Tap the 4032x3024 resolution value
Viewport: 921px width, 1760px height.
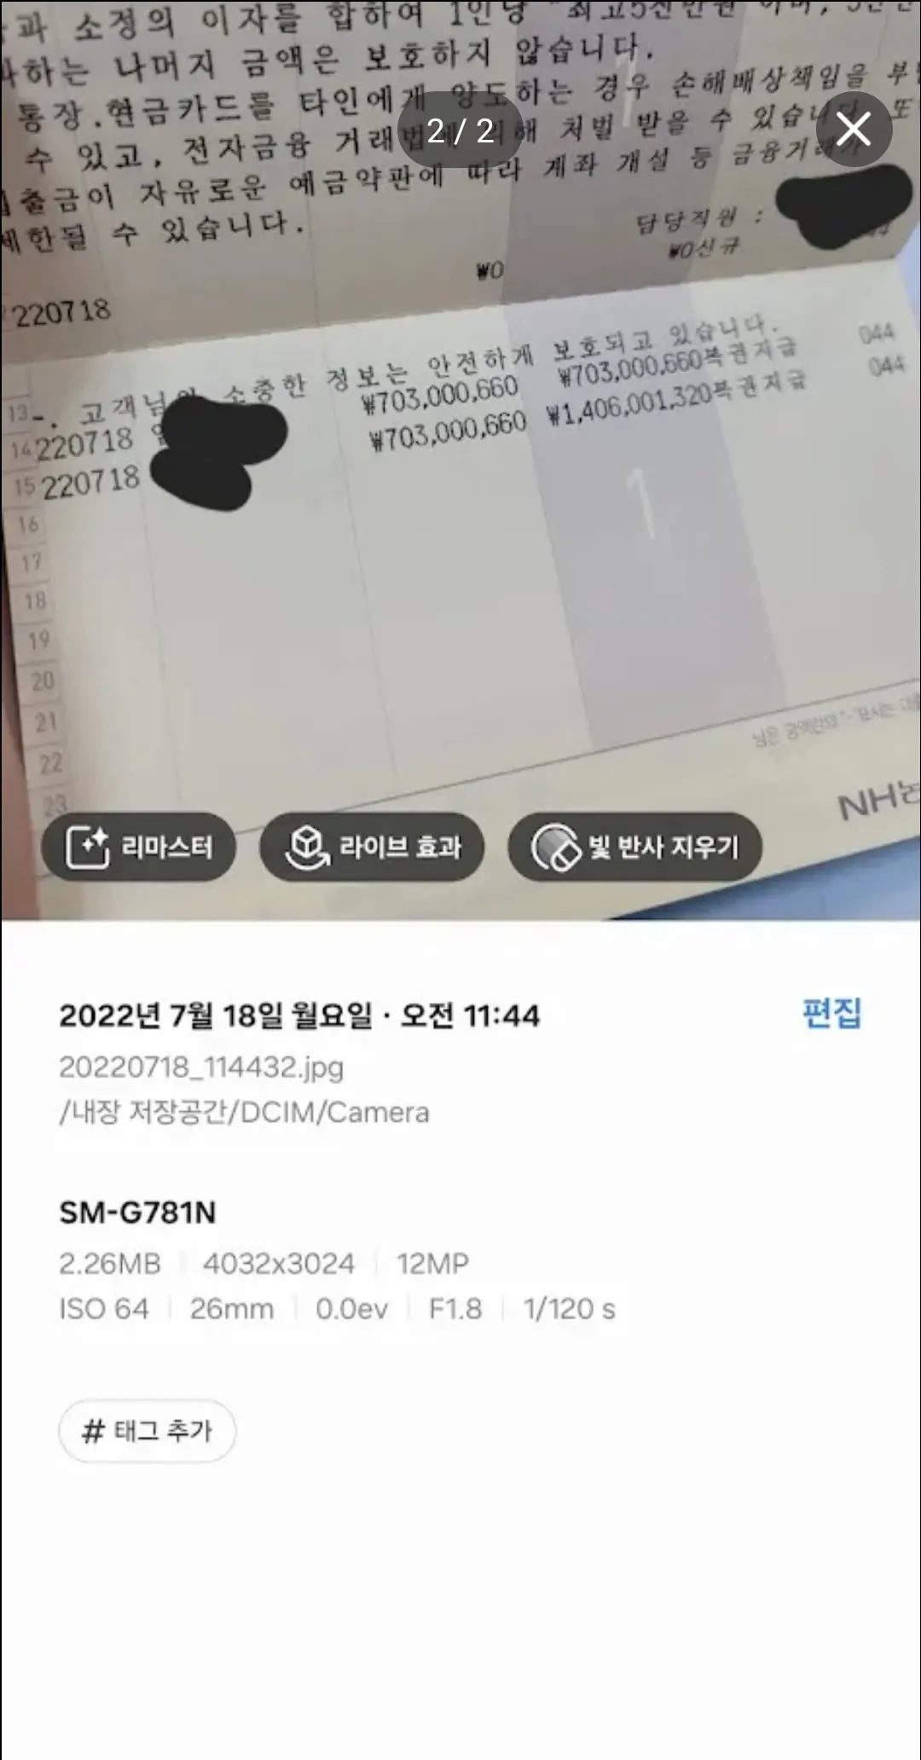pyautogui.click(x=278, y=1263)
